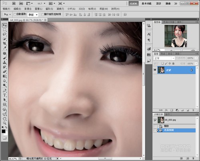The height and width of the screenshot is (161, 200).
Task: Launch Mini Bridge from the application bar
Action: tap(21, 4)
